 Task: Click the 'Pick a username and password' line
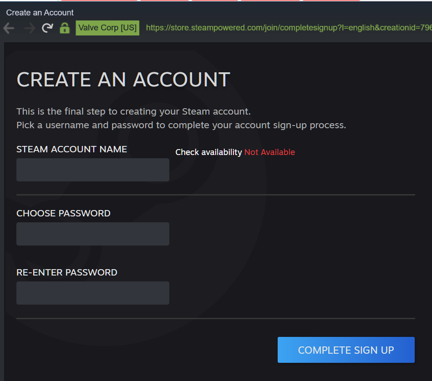tap(181, 125)
